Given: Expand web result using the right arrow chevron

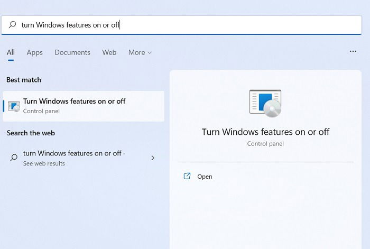Looking at the screenshot, I should coord(153,158).
